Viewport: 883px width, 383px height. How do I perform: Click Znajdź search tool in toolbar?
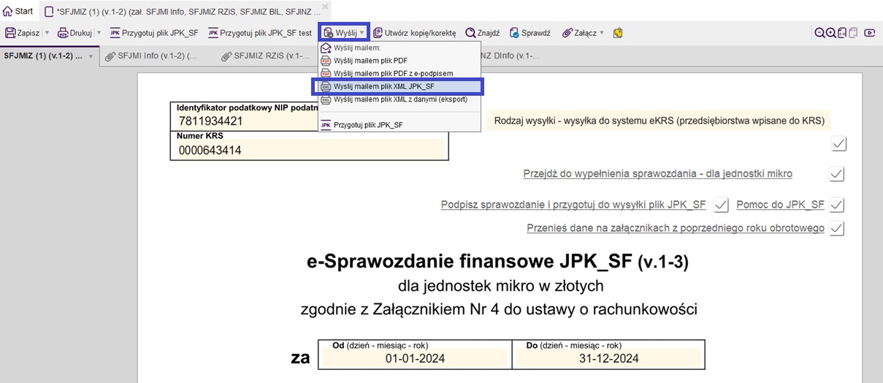coord(483,33)
